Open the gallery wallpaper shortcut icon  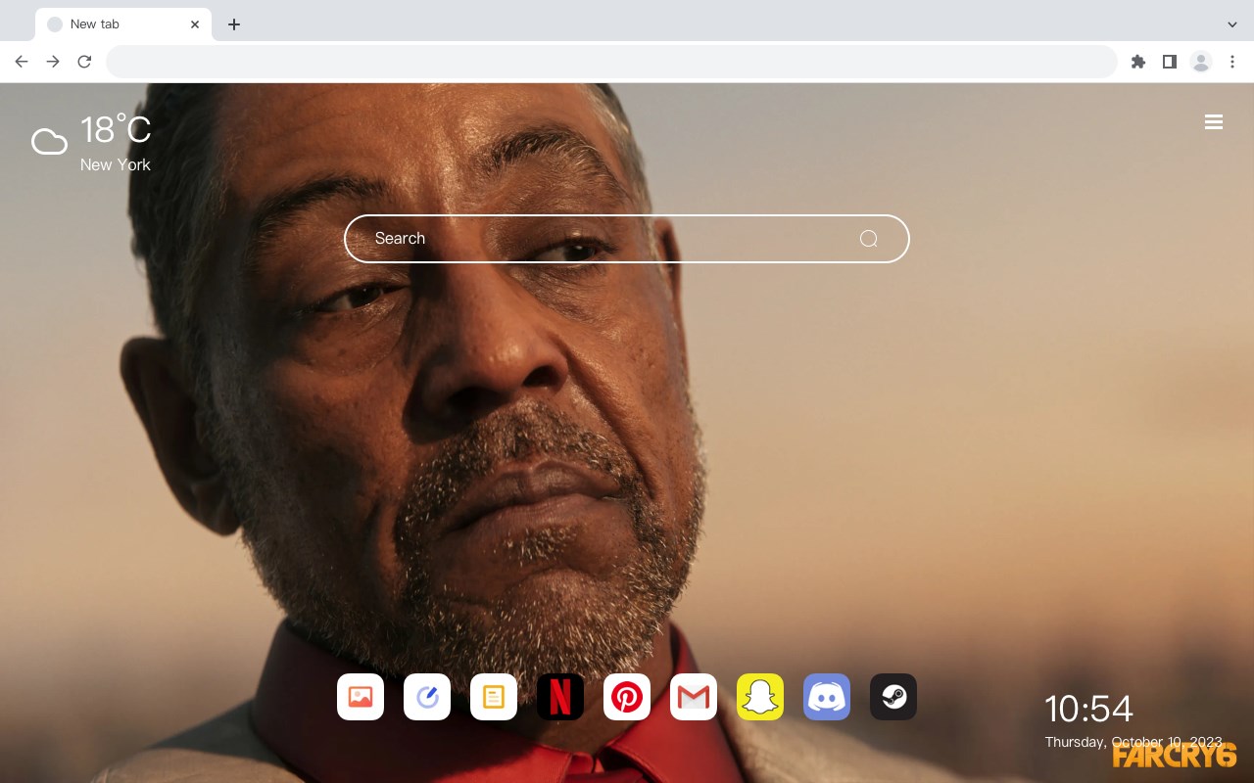coord(361,697)
